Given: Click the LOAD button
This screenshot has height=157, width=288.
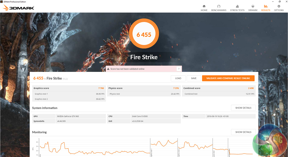Looking at the screenshot, I should pos(178,78).
